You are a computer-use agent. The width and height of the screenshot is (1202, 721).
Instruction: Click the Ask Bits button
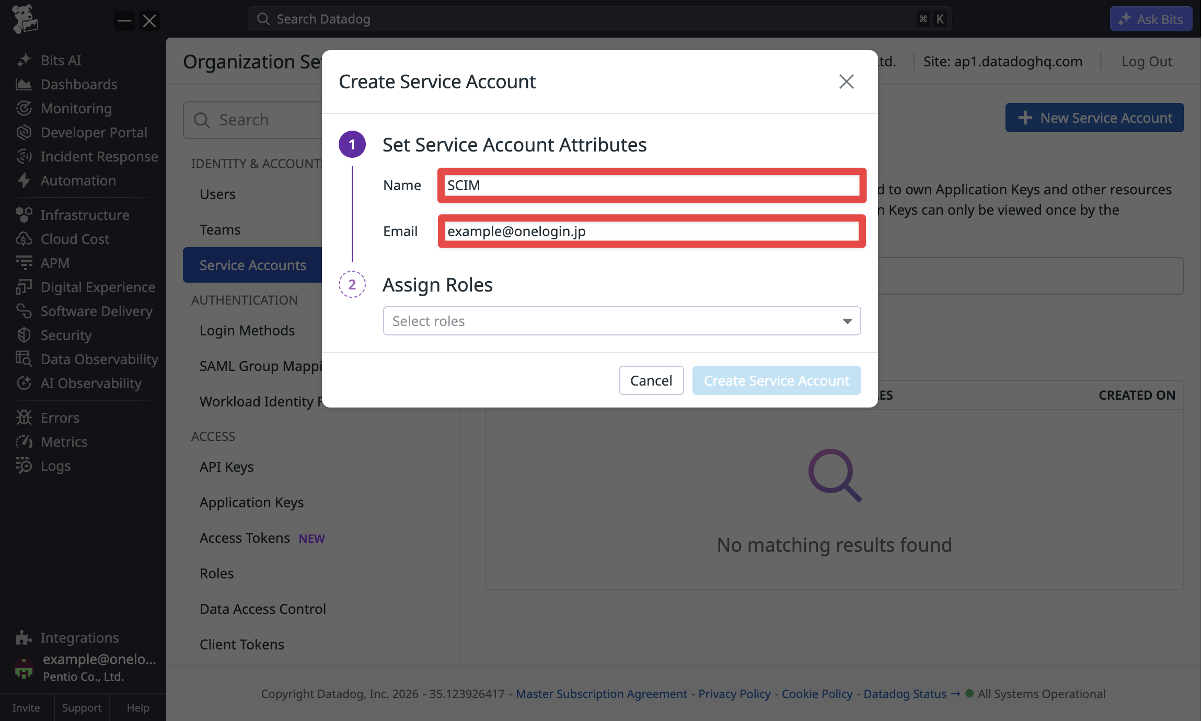click(1151, 19)
